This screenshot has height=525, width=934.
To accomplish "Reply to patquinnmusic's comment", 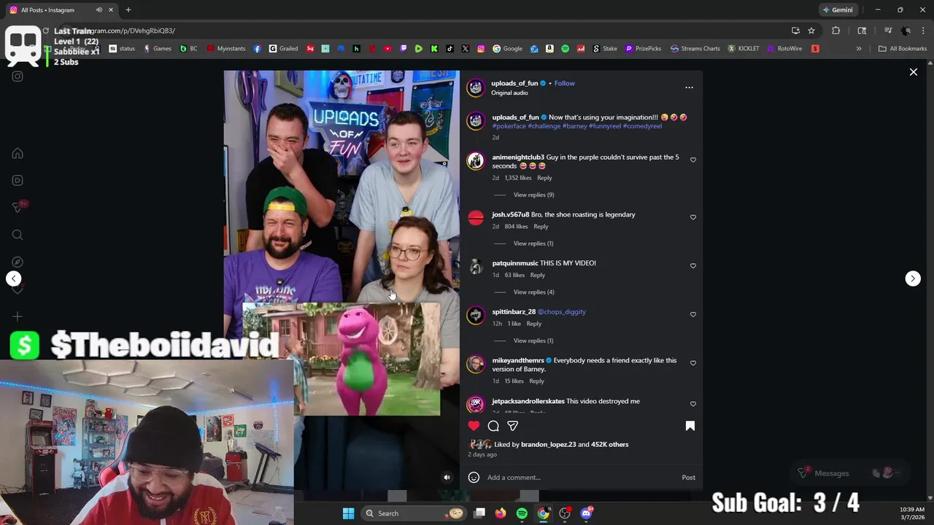I will [x=537, y=275].
